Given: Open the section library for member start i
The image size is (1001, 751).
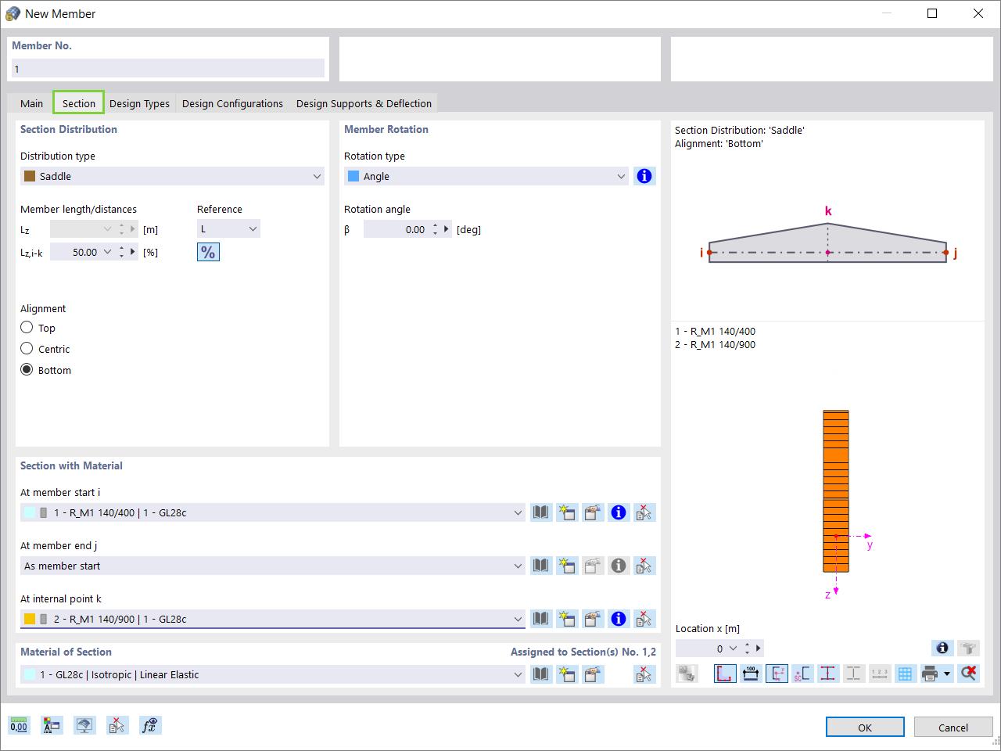Looking at the screenshot, I should point(541,512).
